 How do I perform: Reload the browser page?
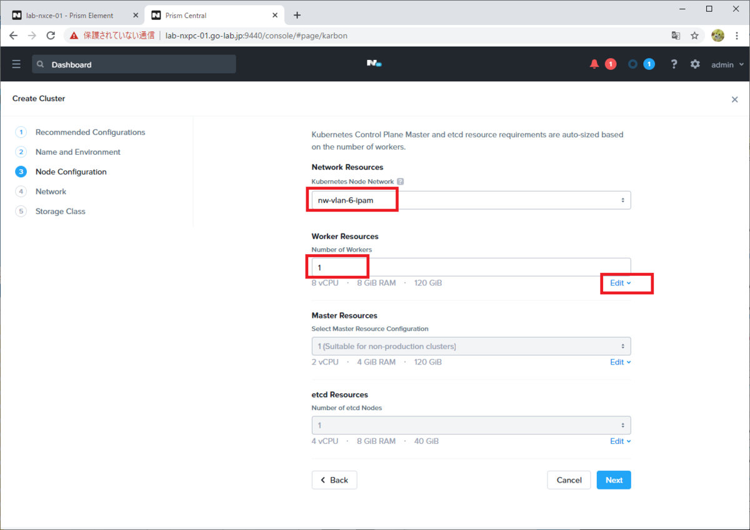click(51, 36)
